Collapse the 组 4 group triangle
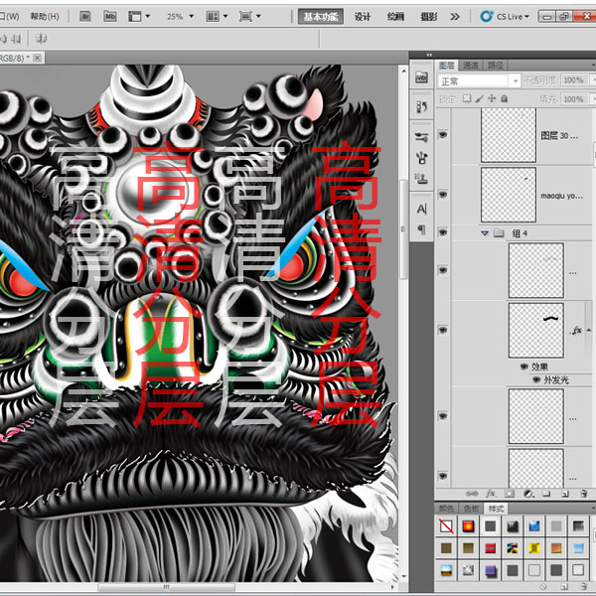The height and width of the screenshot is (596, 596). (485, 233)
